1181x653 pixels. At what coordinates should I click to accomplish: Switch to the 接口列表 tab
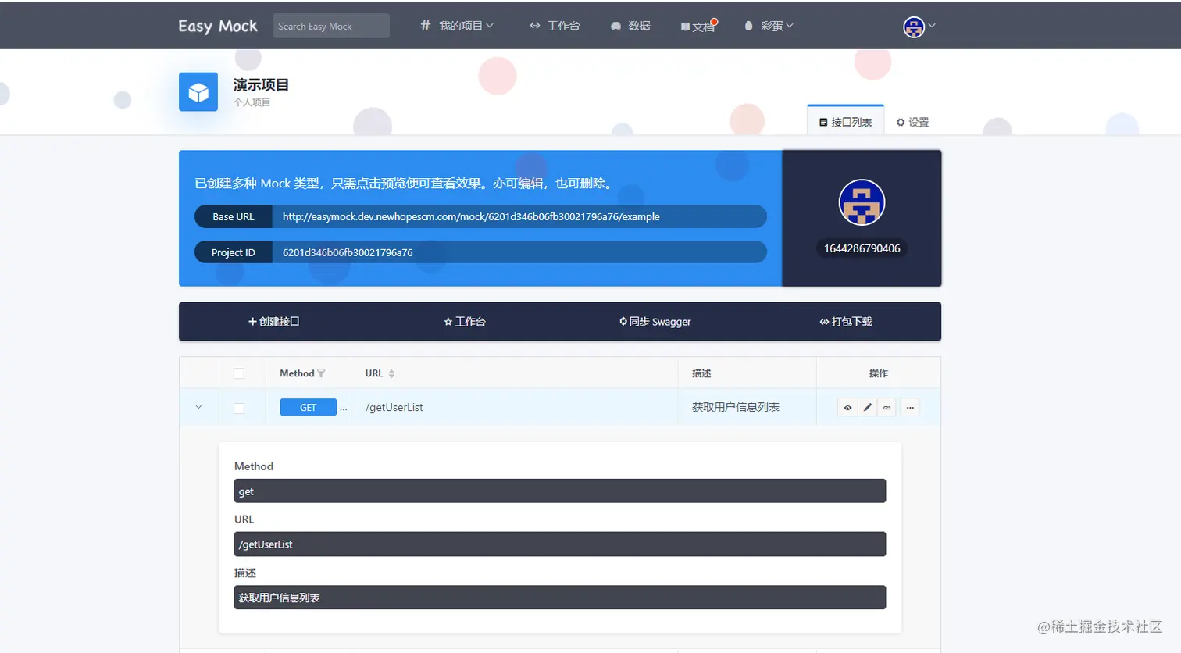(x=845, y=122)
